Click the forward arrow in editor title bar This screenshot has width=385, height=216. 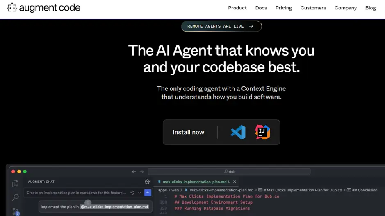click(142, 172)
